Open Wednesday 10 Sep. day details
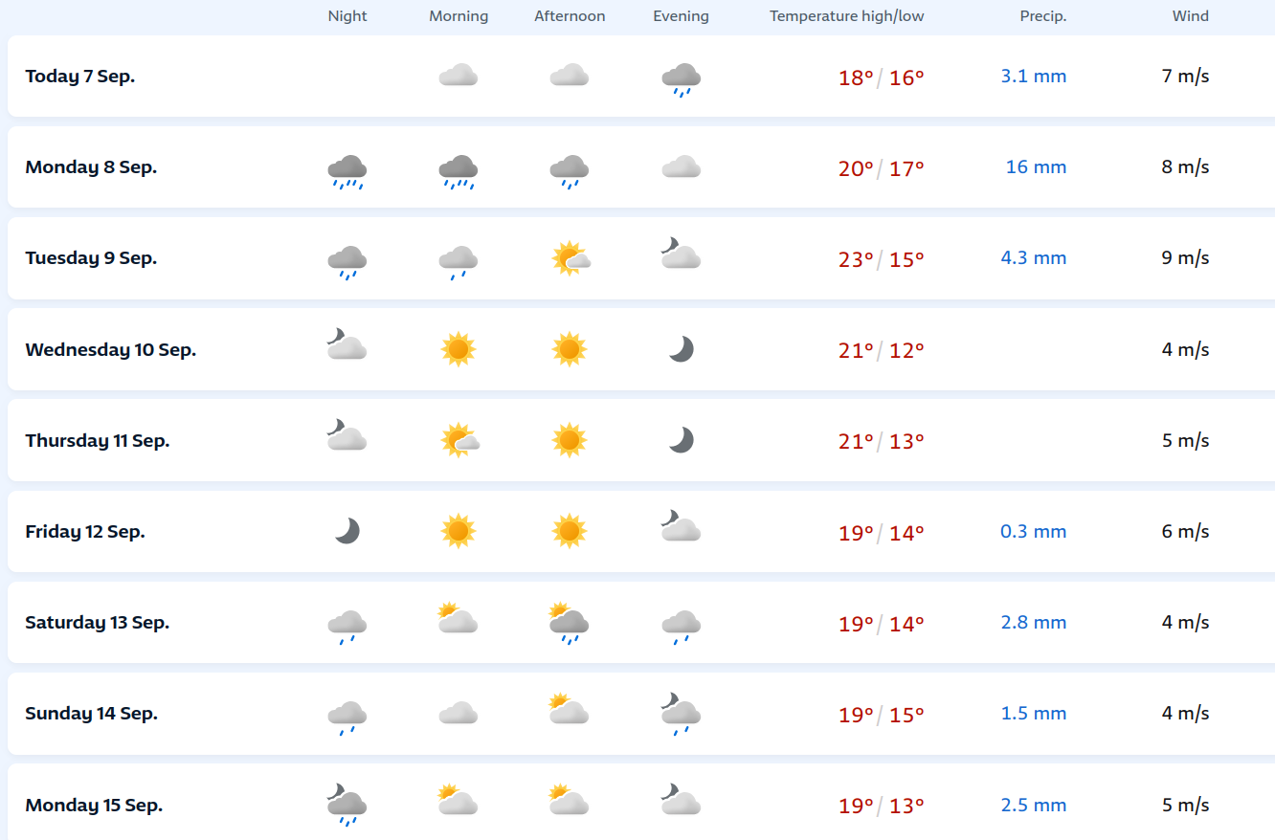Viewport: 1275px width, 840px height. click(111, 349)
